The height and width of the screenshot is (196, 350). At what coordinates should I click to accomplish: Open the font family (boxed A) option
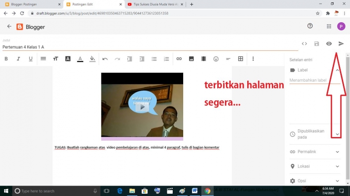(68, 59)
